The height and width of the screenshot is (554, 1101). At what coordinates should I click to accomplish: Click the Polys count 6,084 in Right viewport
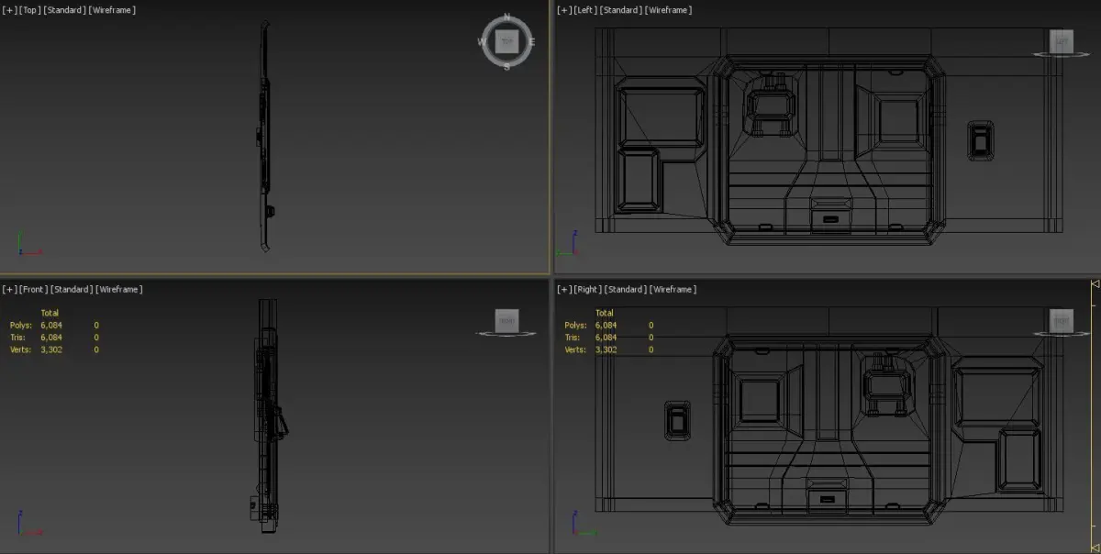pyautogui.click(x=606, y=325)
